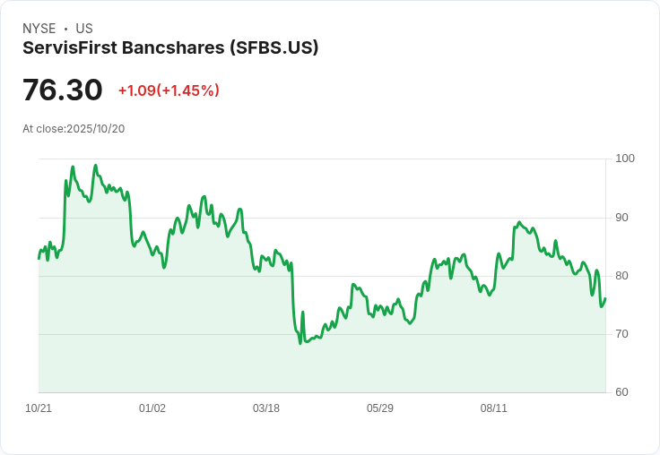Select the 10/21 date axis label
The height and width of the screenshot is (455, 660).
pos(39,408)
